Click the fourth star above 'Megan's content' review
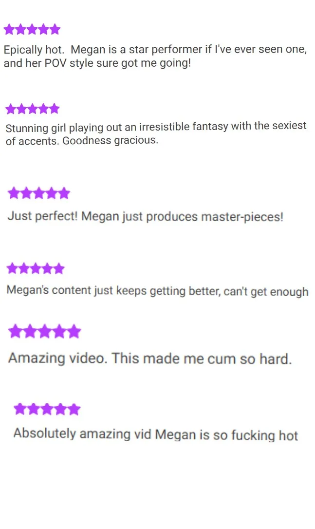 tap(47, 269)
